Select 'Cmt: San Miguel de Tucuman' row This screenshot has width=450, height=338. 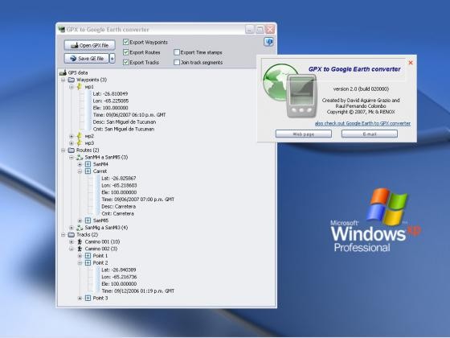coord(124,129)
